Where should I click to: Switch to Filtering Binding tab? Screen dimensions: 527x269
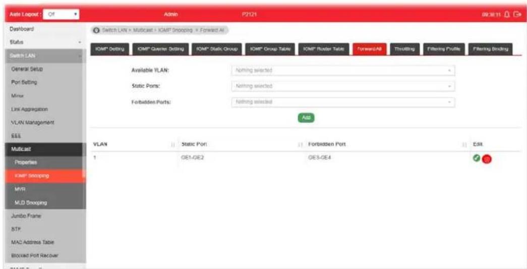tap(490, 49)
